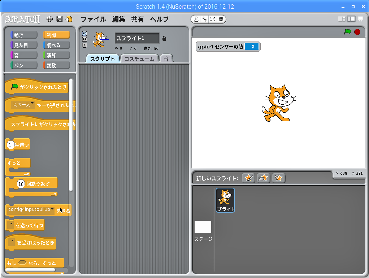Select the cat sprite thumbnail in sprite list

[x=225, y=200]
